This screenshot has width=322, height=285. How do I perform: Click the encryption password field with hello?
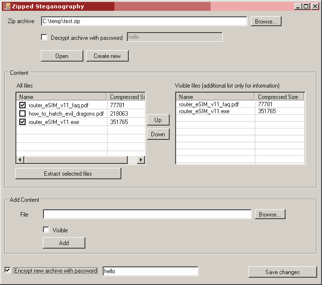point(150,271)
